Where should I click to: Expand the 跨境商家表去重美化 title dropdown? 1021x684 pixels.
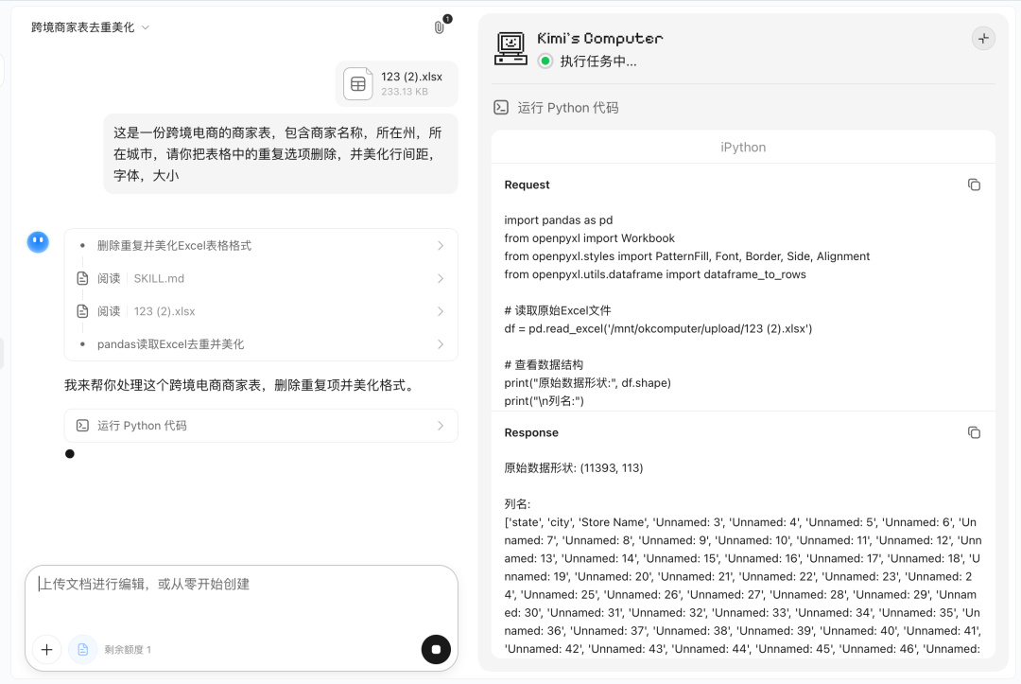pos(90,27)
